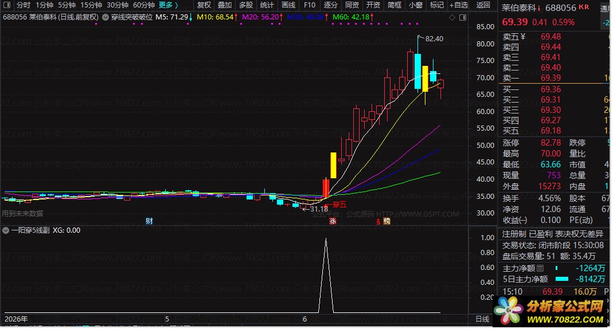Screen dimensions: 613x329
Task: Click the 日线 label at chart bottom
Action: (482, 319)
